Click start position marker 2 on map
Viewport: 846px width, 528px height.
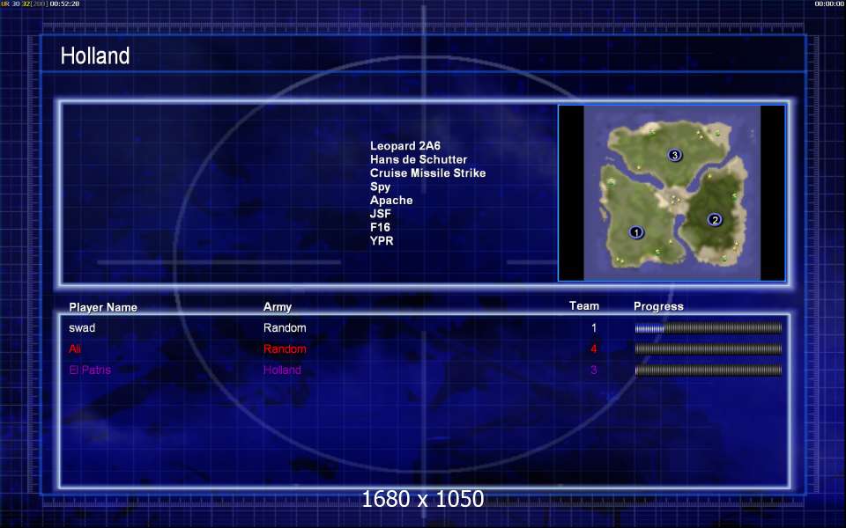pyautogui.click(x=715, y=219)
